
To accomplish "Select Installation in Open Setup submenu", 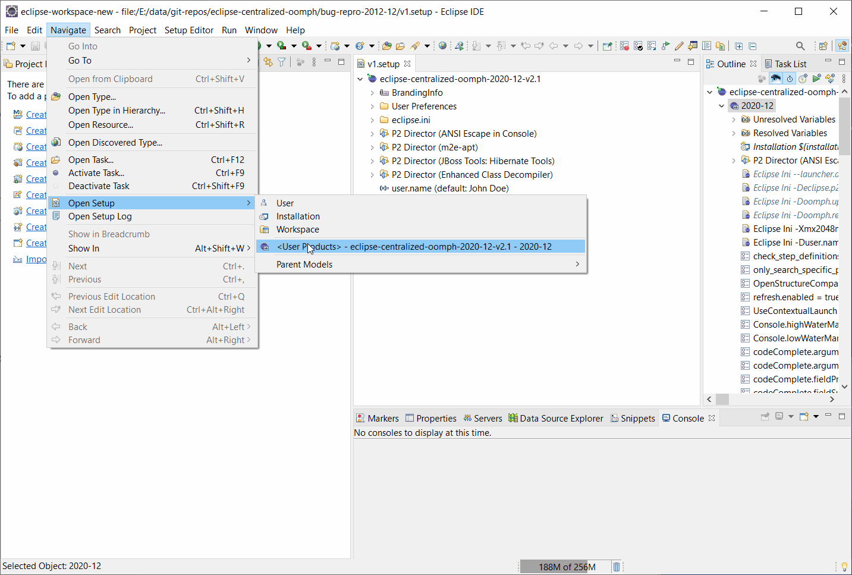I will click(x=421, y=216).
